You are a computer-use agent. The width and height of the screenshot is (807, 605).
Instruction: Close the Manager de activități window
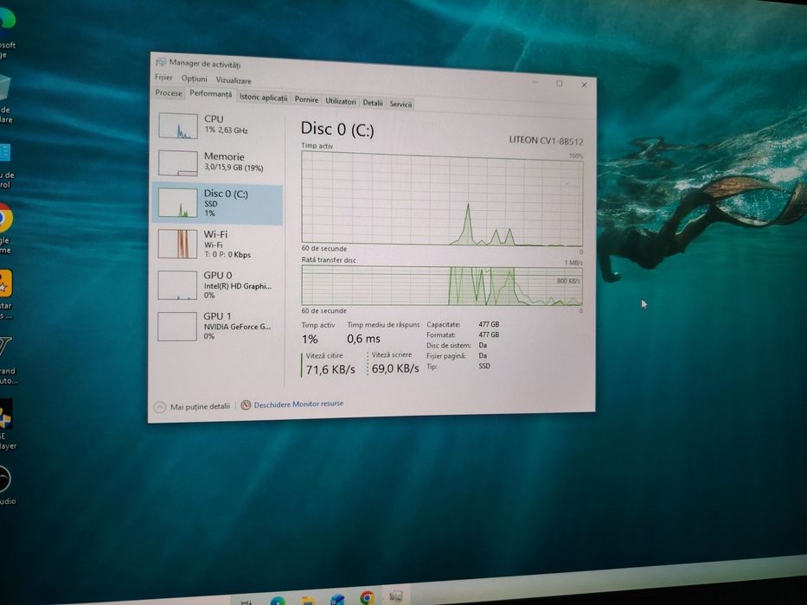584,85
